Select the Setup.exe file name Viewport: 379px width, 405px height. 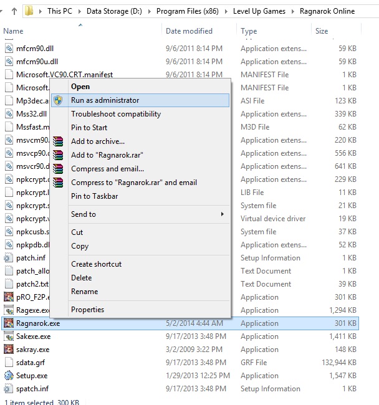coord(32,376)
